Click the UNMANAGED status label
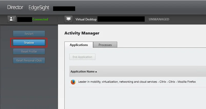Viewport: 206px width, 109px height. (x=159, y=19)
